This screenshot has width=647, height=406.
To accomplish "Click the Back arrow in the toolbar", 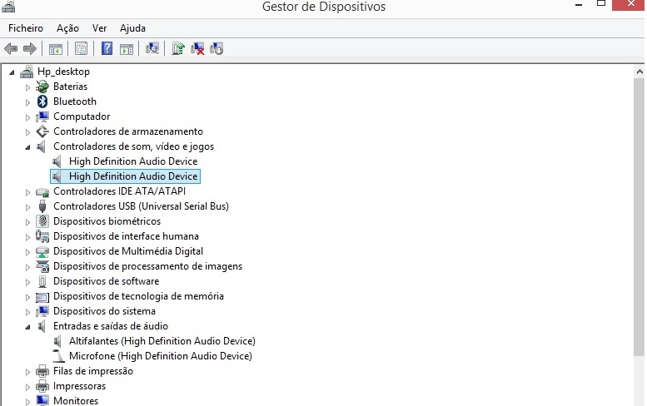I will point(11,48).
